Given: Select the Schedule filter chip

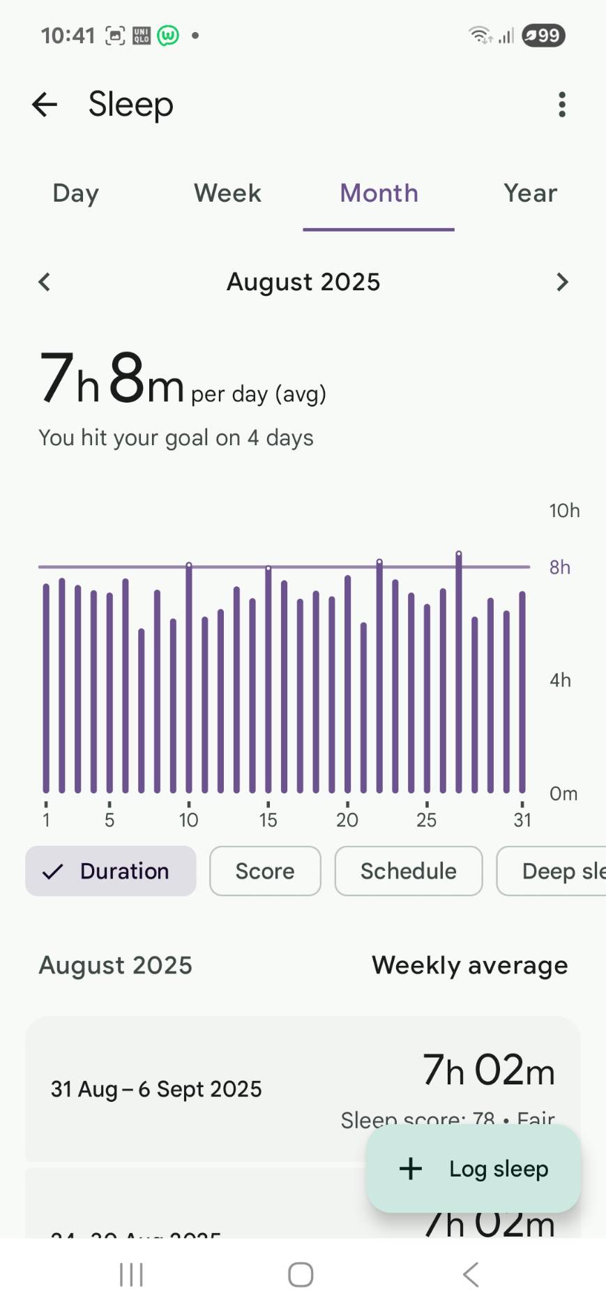Looking at the screenshot, I should pyautogui.click(x=409, y=871).
